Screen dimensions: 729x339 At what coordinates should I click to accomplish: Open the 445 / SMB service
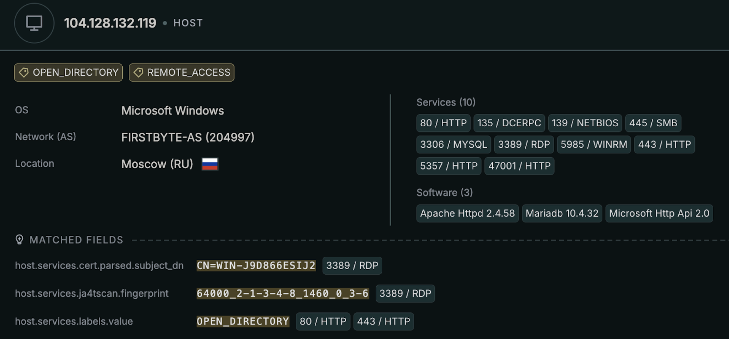[653, 123]
